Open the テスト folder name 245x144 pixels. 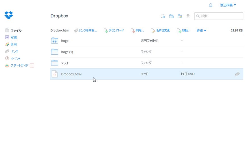65,63
